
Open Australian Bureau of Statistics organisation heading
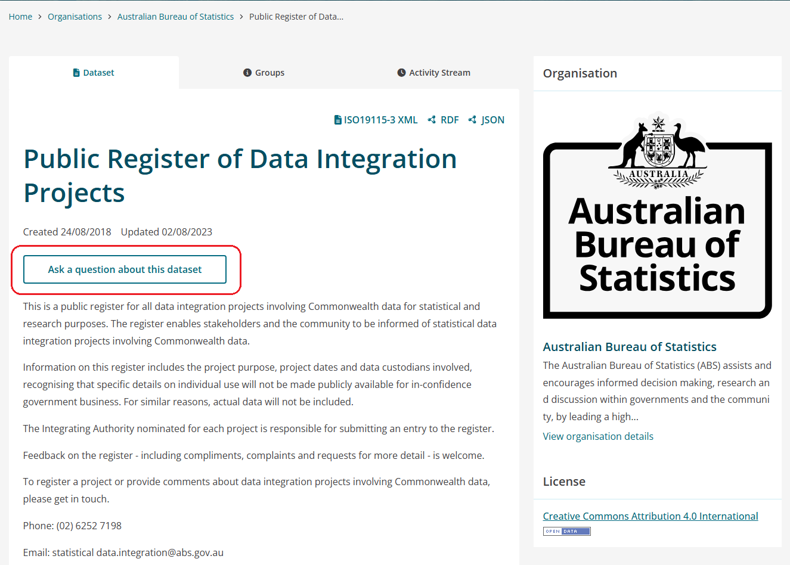(630, 347)
